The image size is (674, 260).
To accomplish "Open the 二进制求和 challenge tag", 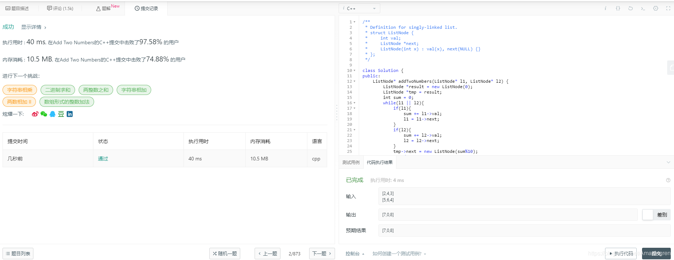I will pos(58,90).
